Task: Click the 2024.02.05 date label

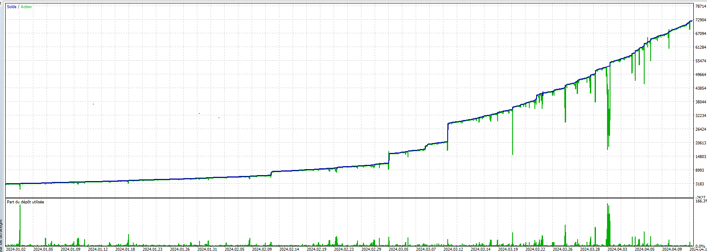Action: pyautogui.click(x=235, y=249)
